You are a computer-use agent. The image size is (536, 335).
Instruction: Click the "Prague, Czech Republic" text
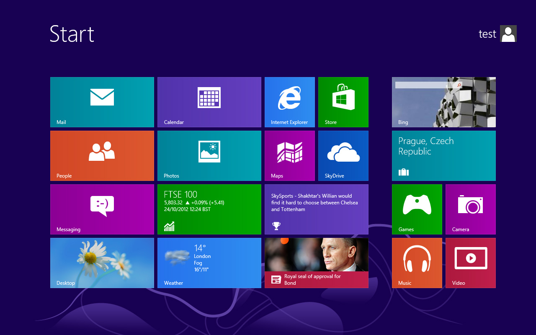click(x=426, y=146)
